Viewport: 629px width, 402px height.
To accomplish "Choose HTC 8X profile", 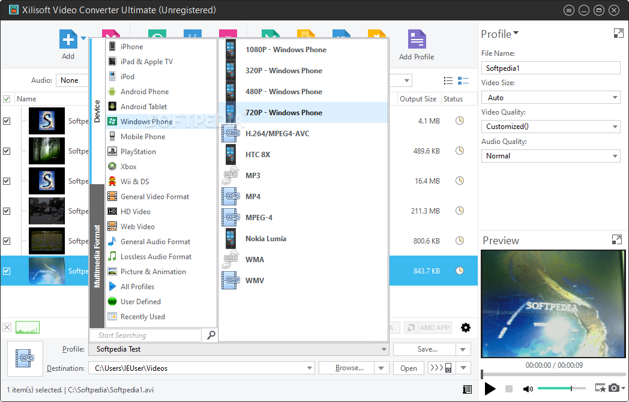I will pos(303,154).
